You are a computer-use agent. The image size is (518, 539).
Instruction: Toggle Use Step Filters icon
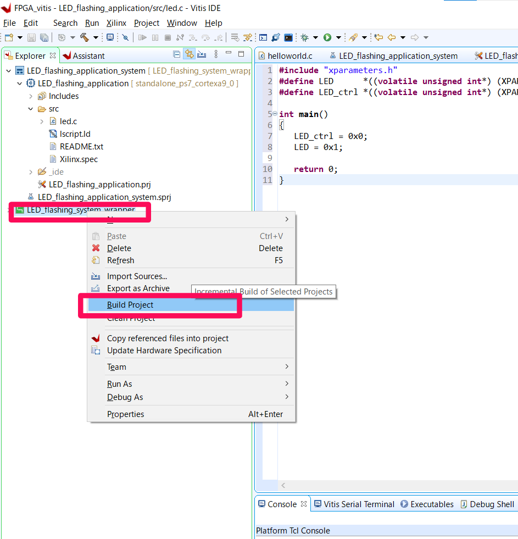point(248,37)
